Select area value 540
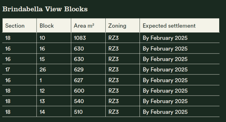Image resolution: width=226 pixels, height=122 pixels. (x=79, y=101)
